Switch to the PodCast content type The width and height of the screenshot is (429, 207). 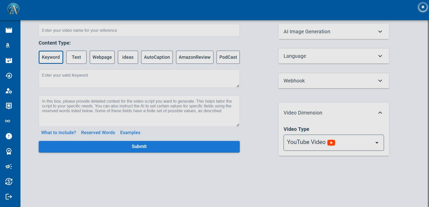point(228,57)
